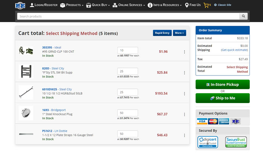
Task: Expand Info & Resources menu
Action: pos(164,5)
